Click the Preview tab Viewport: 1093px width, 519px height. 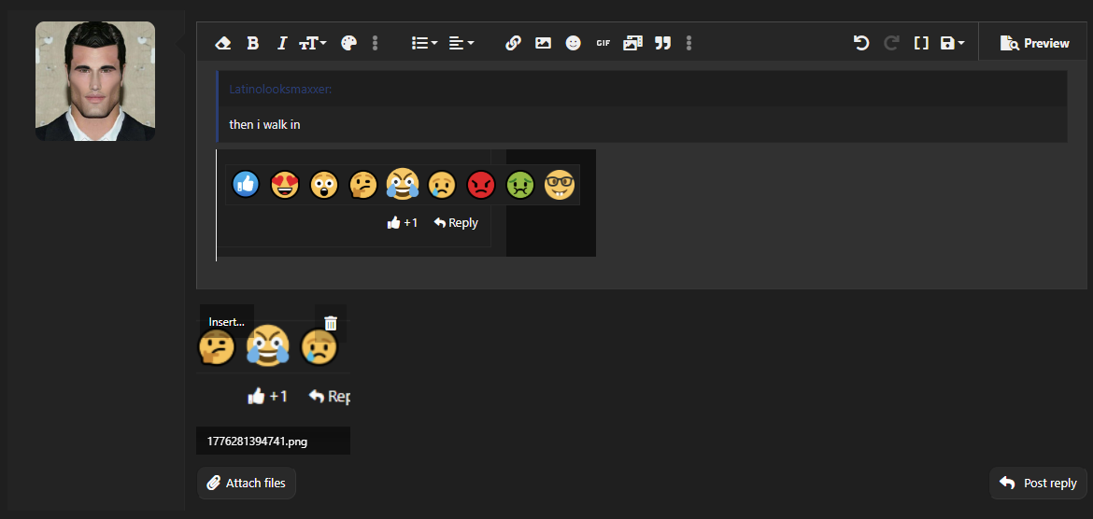coord(1034,43)
